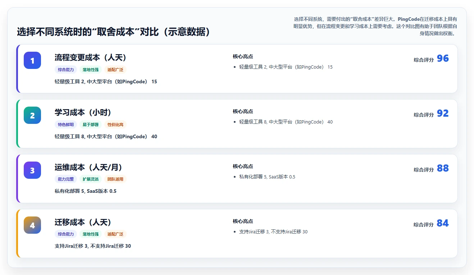Click the 性价比高 tag
Screen dimensions: 474x275
pyautogui.click(x=115, y=125)
